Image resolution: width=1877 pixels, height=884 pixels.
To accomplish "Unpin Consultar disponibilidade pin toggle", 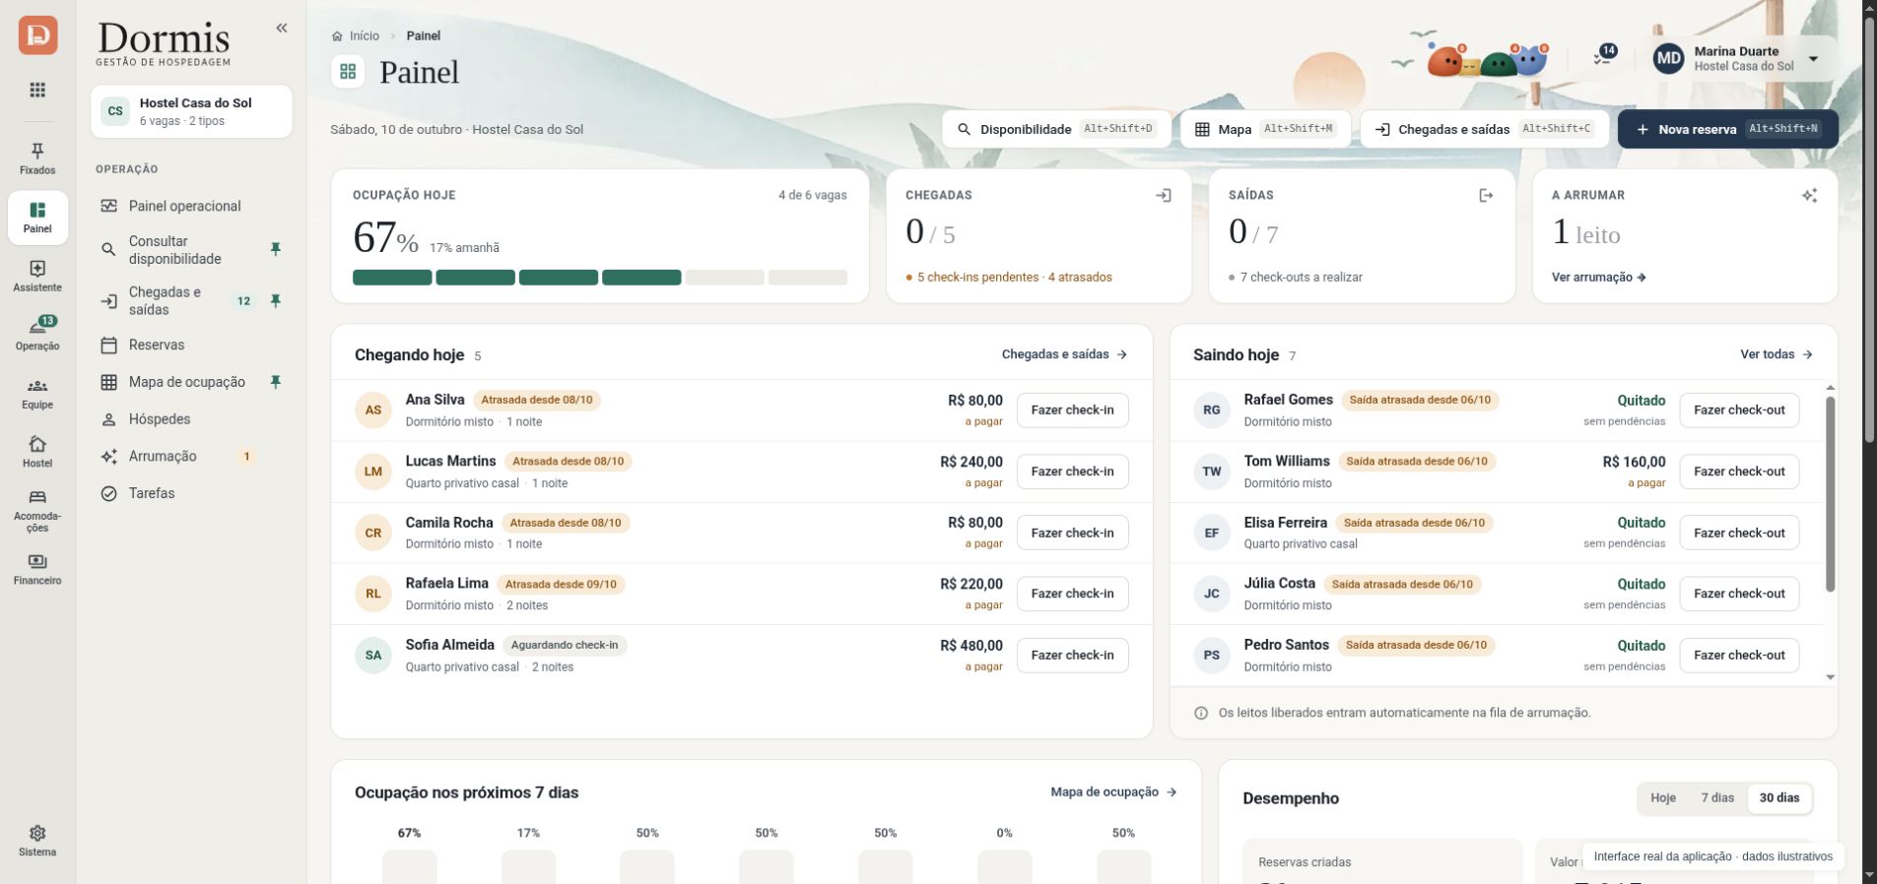I will click(x=276, y=250).
